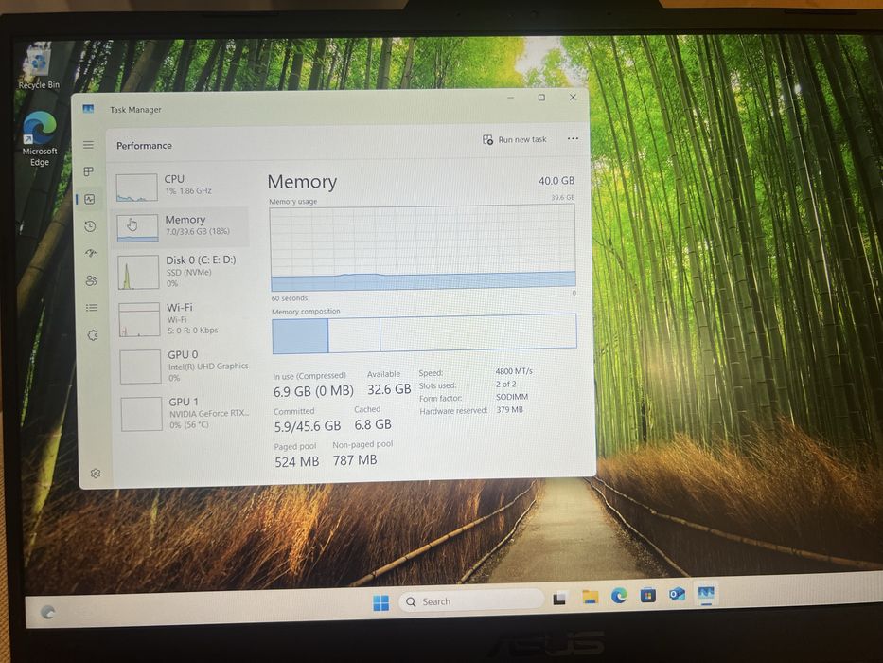Close the Task Manager window
Viewport: 883px width, 663px height.
[573, 97]
